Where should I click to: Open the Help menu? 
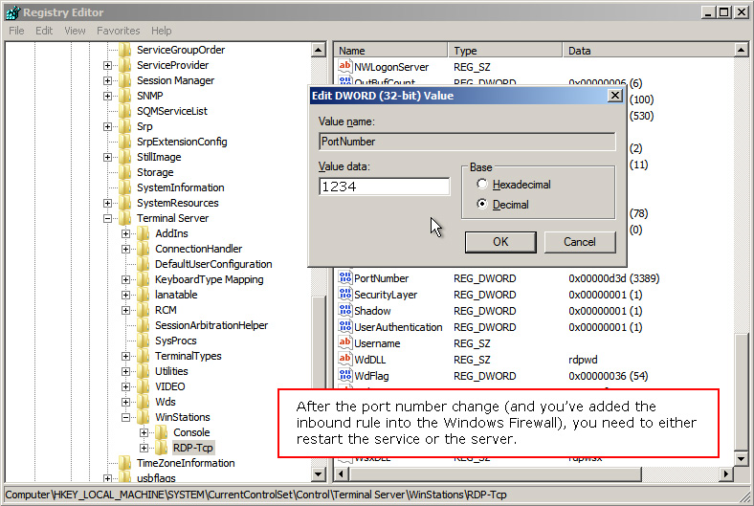point(161,31)
